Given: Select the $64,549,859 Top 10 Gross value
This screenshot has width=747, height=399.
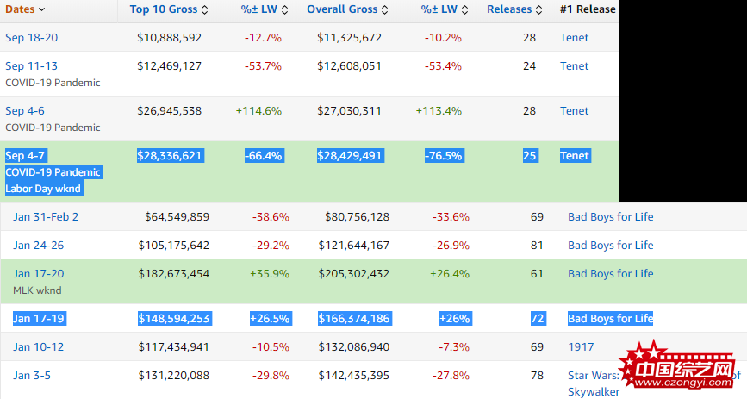Looking at the screenshot, I should [177, 217].
